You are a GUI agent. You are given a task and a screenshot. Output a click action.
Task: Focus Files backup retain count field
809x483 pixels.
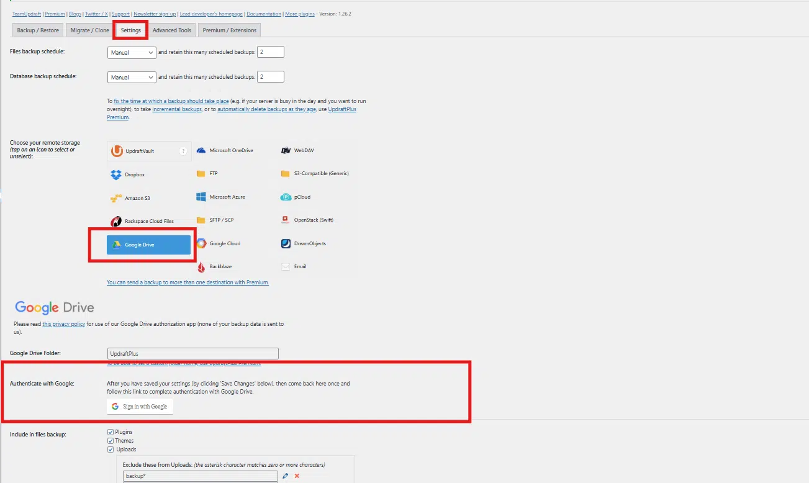[x=271, y=52]
